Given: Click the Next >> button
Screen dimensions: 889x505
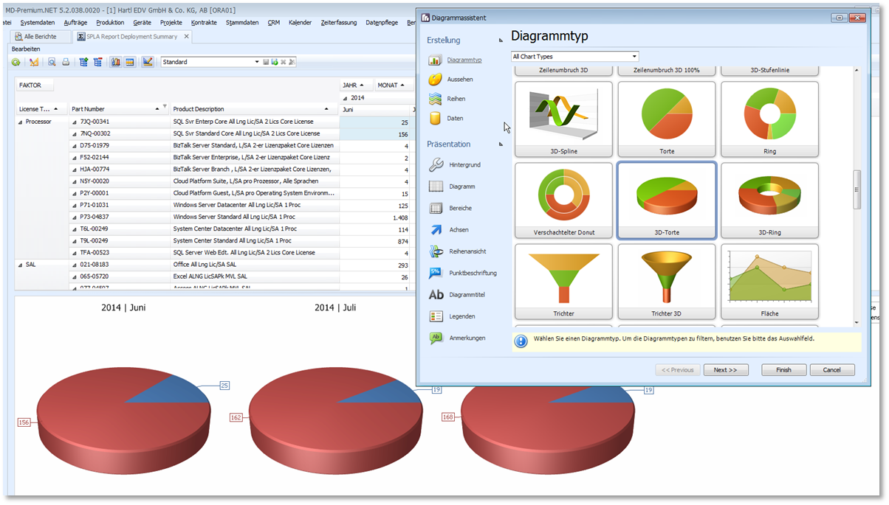Looking at the screenshot, I should coord(725,370).
